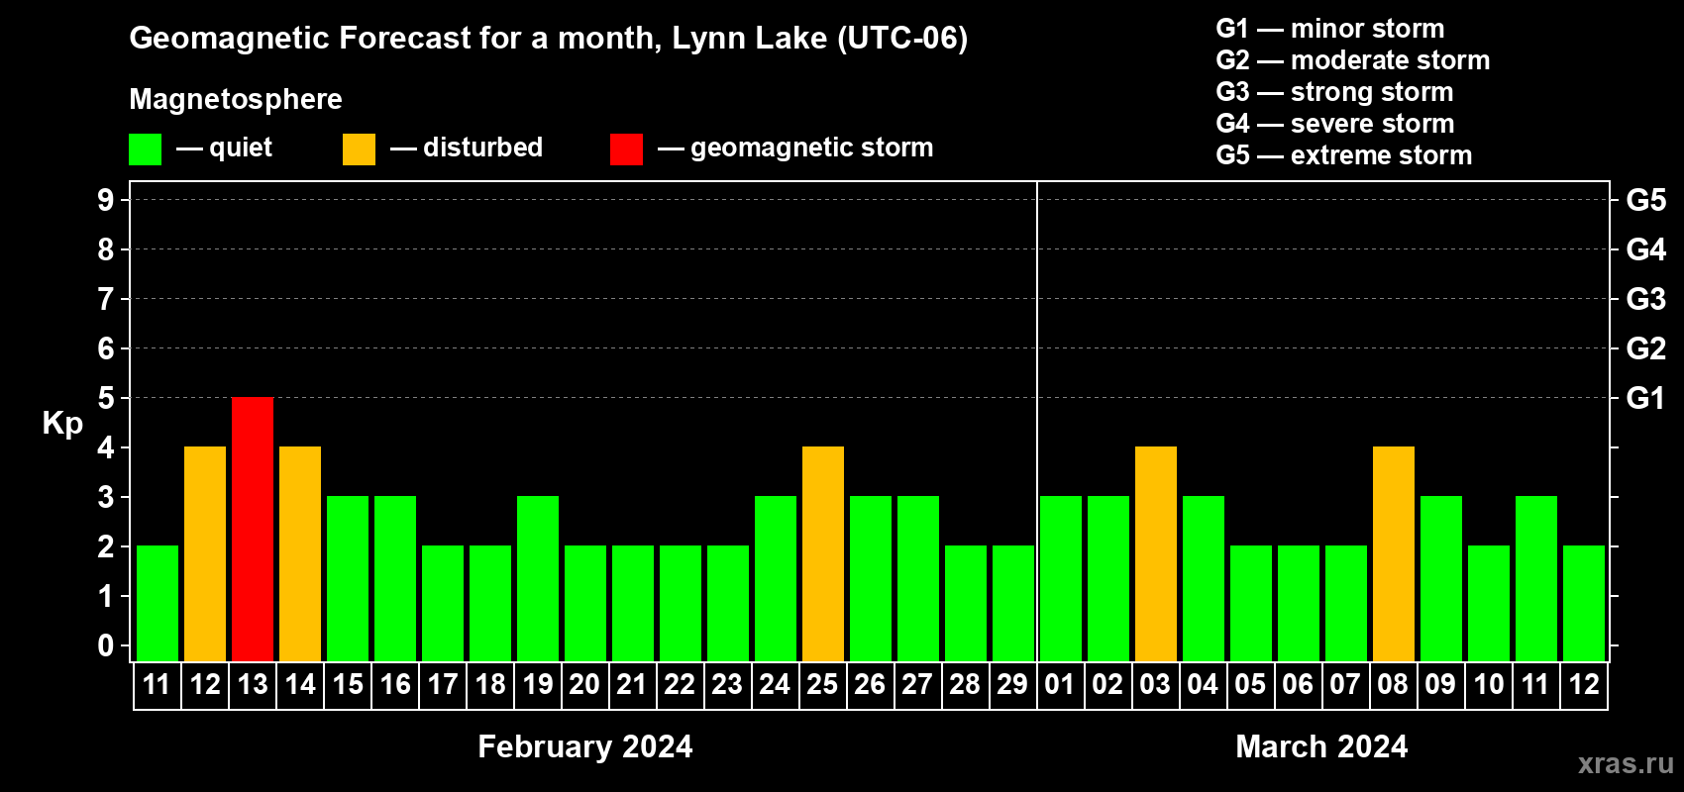Click the green bar for March 01
1684x792 pixels.
tap(1061, 578)
